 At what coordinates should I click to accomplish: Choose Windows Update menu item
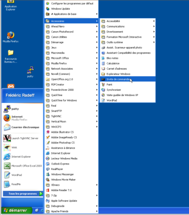71,9
